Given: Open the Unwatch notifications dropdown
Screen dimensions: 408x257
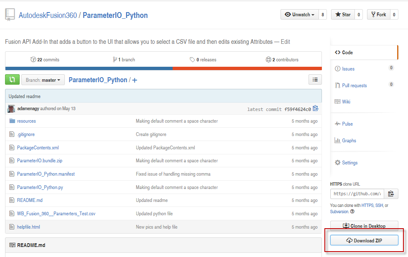Looking at the screenshot, I should [x=299, y=15].
